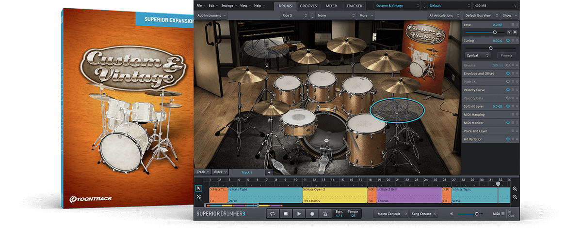Screen dimensions: 582x236
Task: Open the Settings menu
Action: (228, 6)
